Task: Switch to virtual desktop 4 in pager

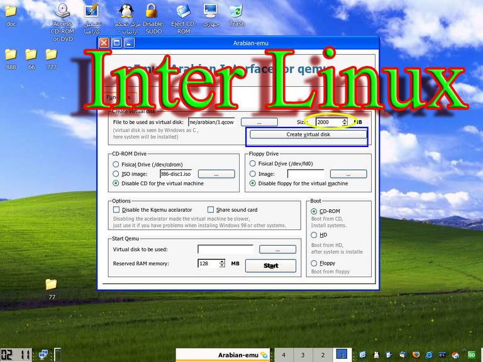Action: (x=284, y=355)
